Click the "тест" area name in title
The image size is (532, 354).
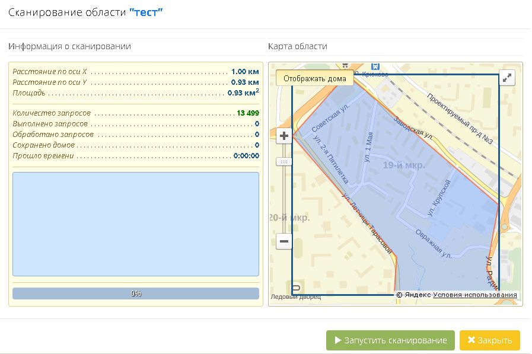(146, 12)
